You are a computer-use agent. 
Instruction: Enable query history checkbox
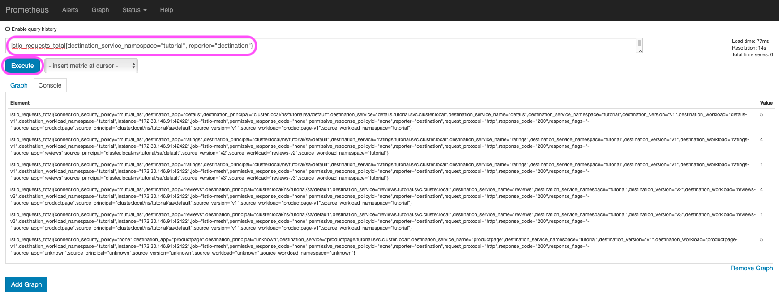pyautogui.click(x=8, y=29)
